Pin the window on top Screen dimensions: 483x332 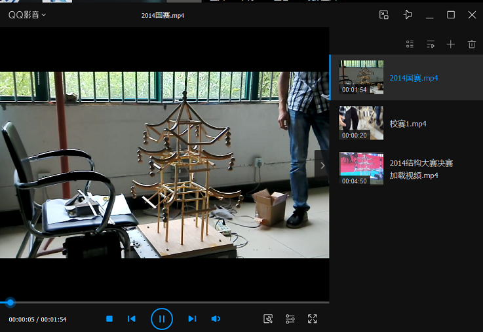[x=408, y=15]
